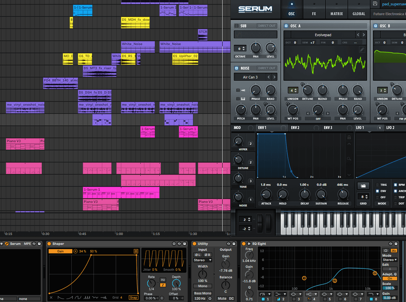Collapse the Serum device fold triangle

coord(2,243)
